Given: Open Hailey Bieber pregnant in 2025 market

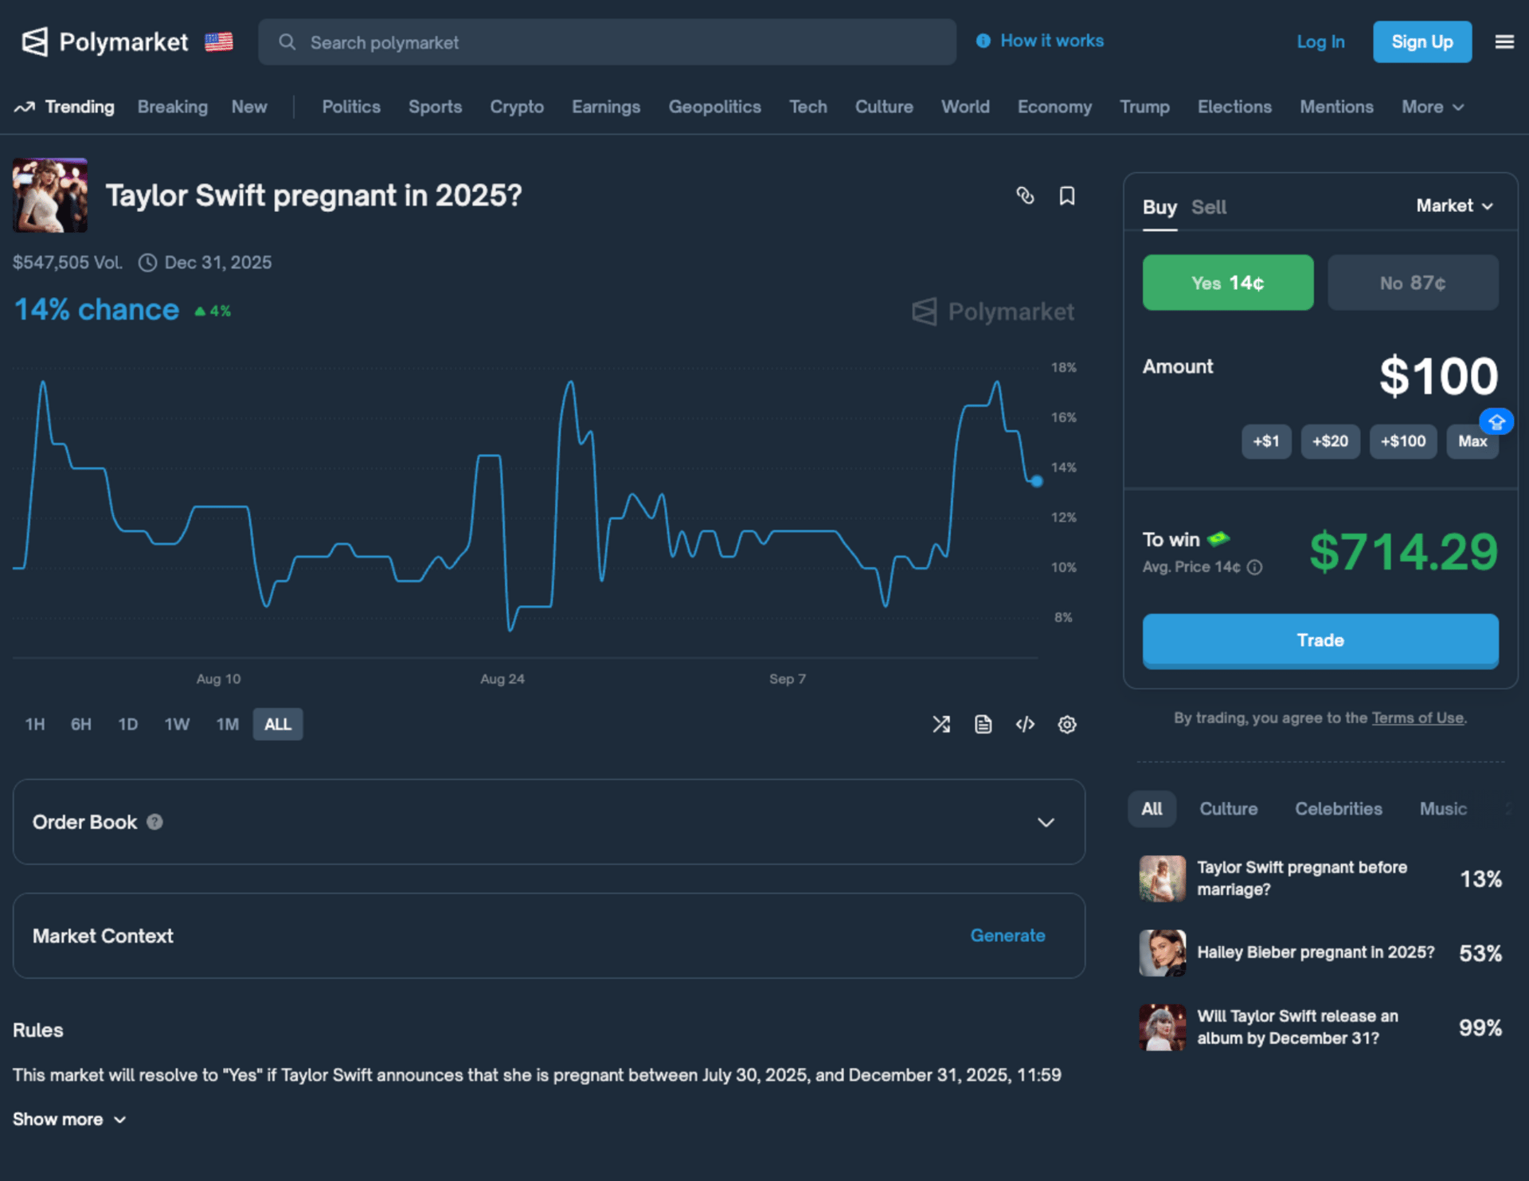Looking at the screenshot, I should (1320, 952).
